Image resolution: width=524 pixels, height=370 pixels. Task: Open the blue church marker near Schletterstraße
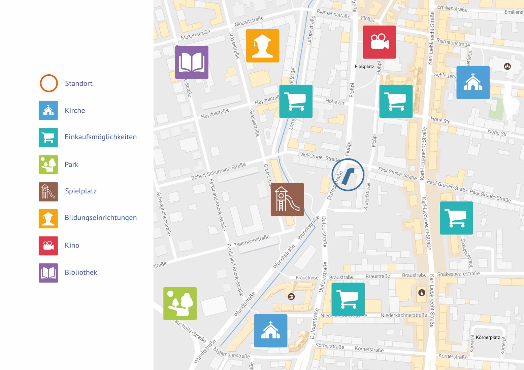473,82
